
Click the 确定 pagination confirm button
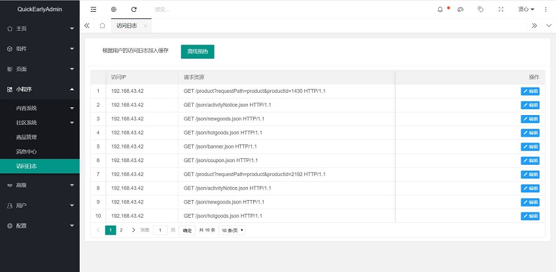tap(187, 231)
